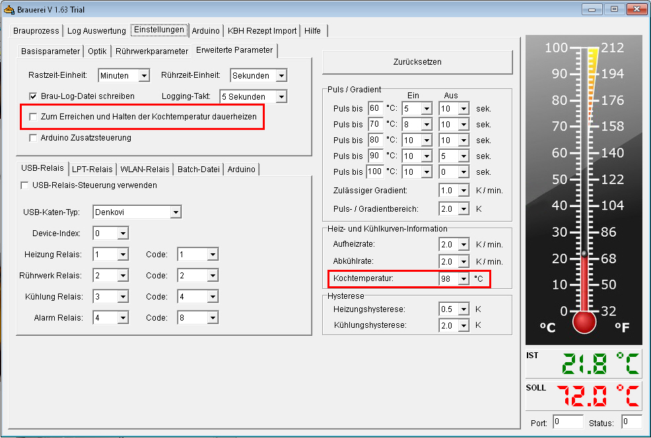Click the Puls bis 60 temperature field
651x438 pixels.
pyautogui.click(x=375, y=108)
